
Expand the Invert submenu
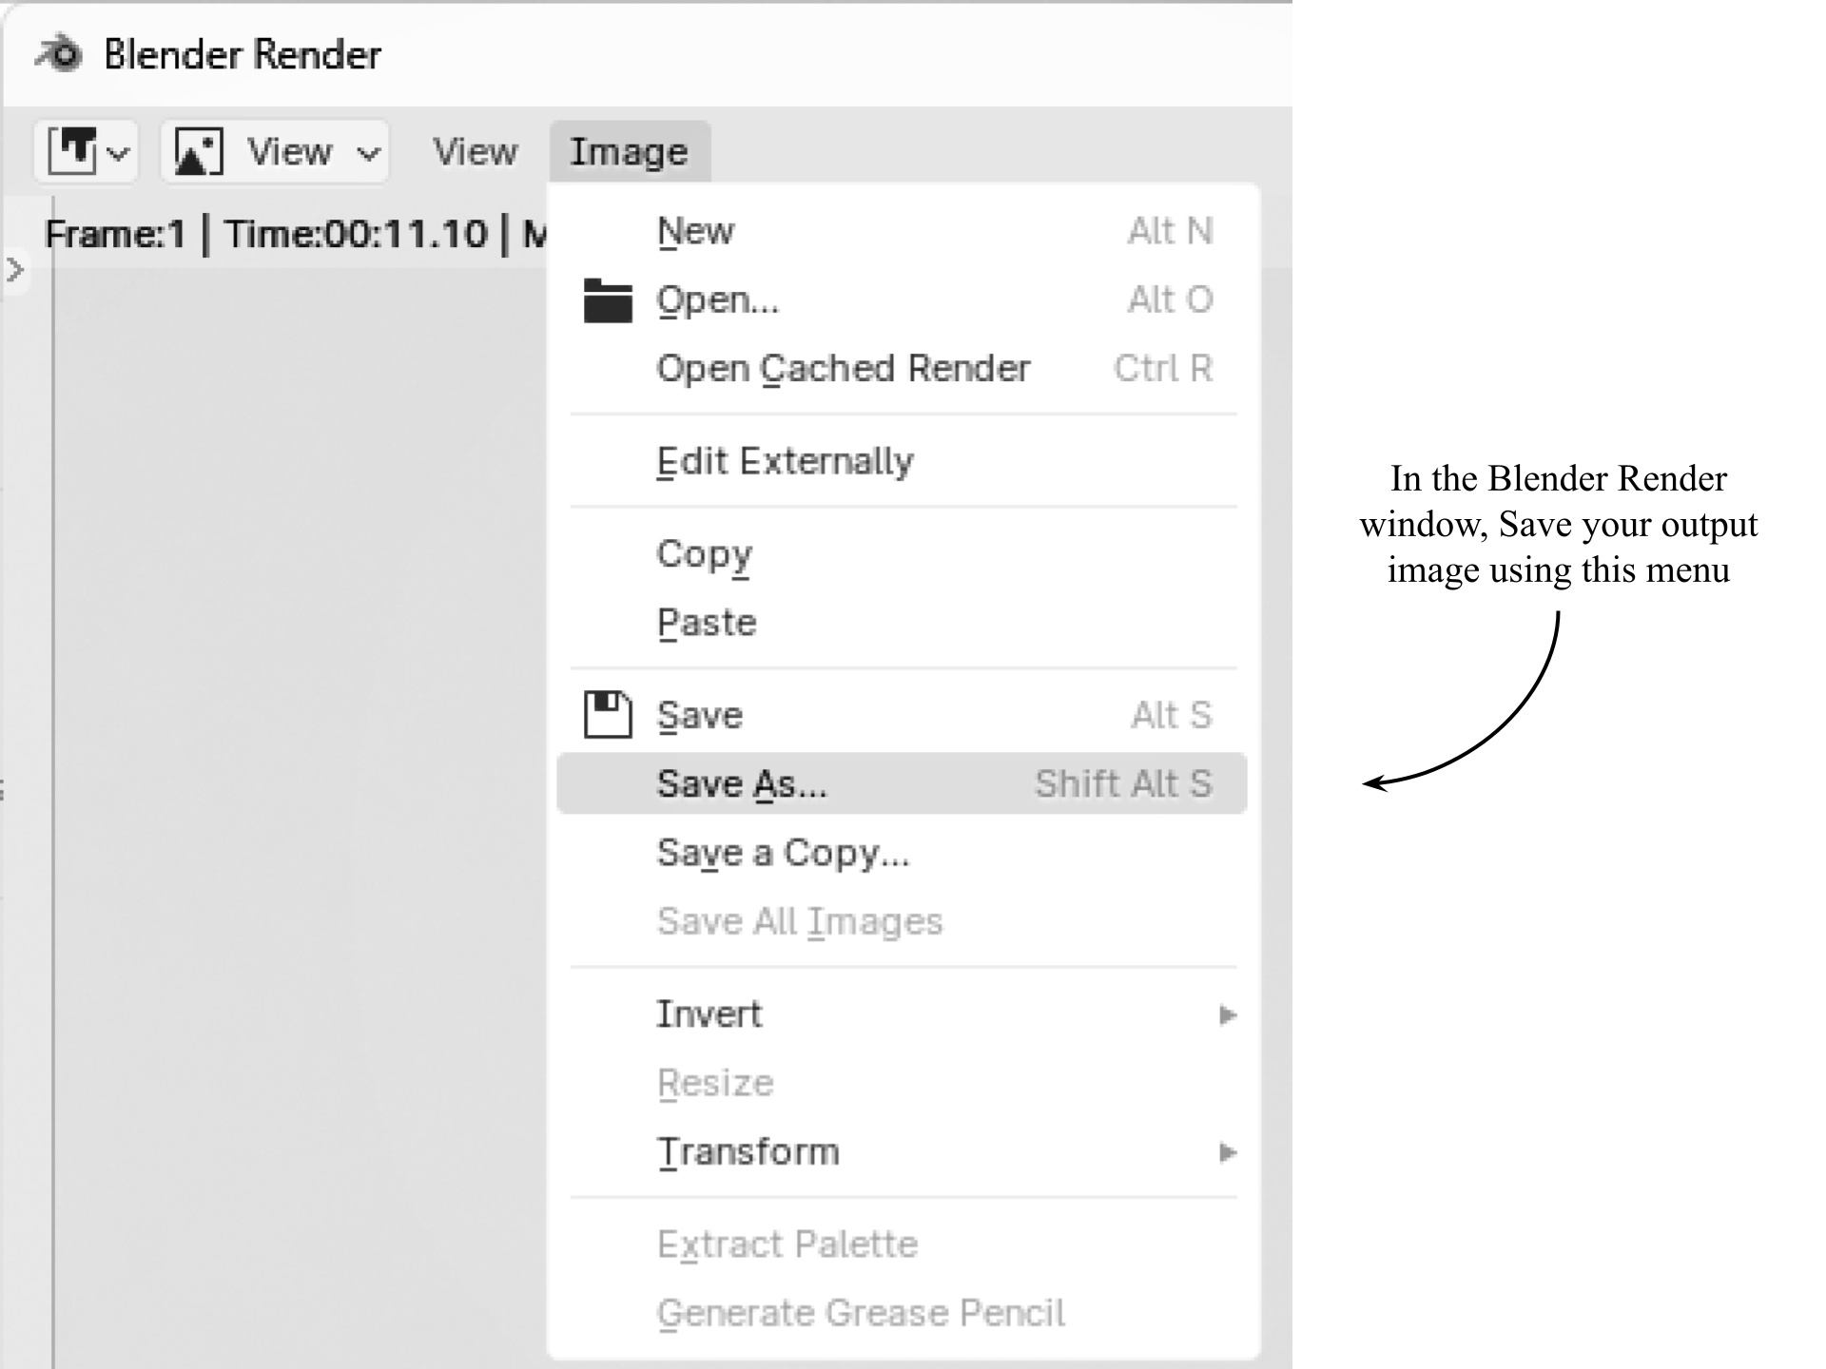tap(1228, 1013)
